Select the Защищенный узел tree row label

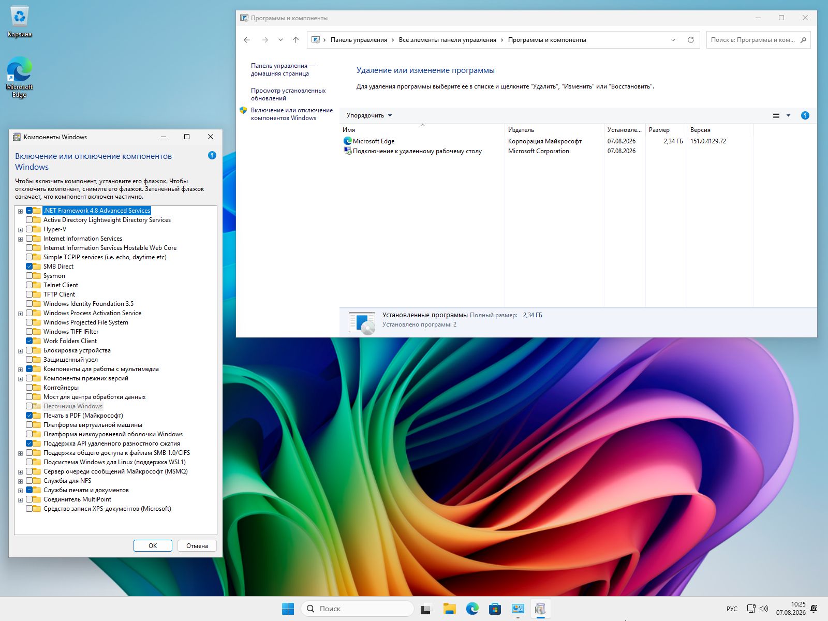coord(70,360)
